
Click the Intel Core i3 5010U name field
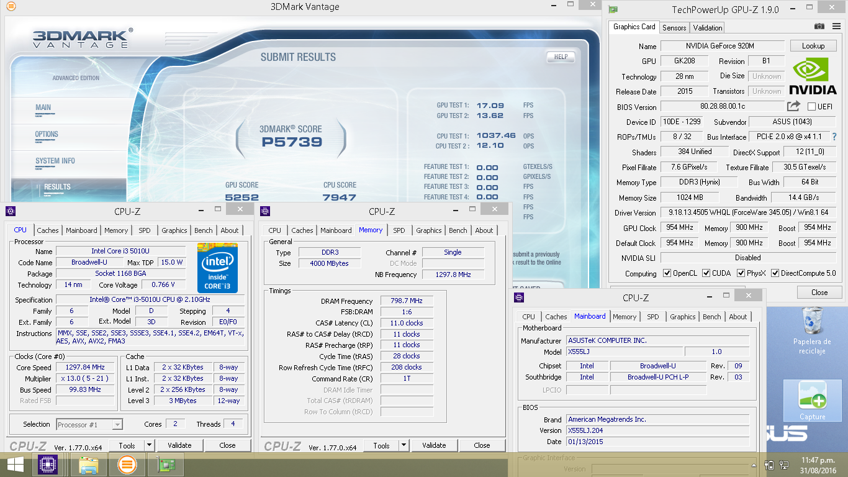click(120, 252)
